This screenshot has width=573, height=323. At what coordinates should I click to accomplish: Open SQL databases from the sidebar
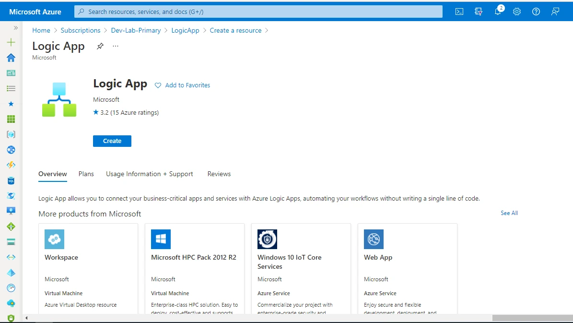pos(11,180)
